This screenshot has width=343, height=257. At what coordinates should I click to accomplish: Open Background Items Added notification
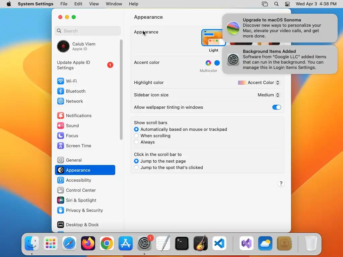click(280, 60)
